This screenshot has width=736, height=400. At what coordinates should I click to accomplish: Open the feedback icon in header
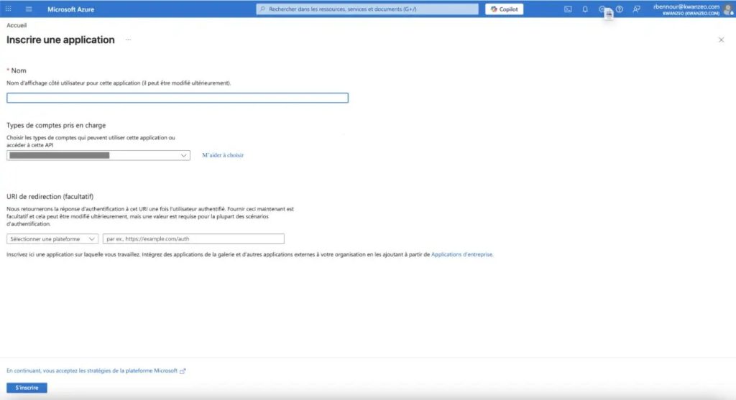637,9
